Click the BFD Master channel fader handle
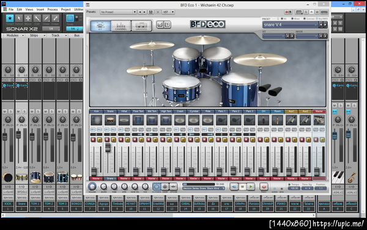Image resolution: width=367 pixels, height=230 pixels. coord(317,172)
